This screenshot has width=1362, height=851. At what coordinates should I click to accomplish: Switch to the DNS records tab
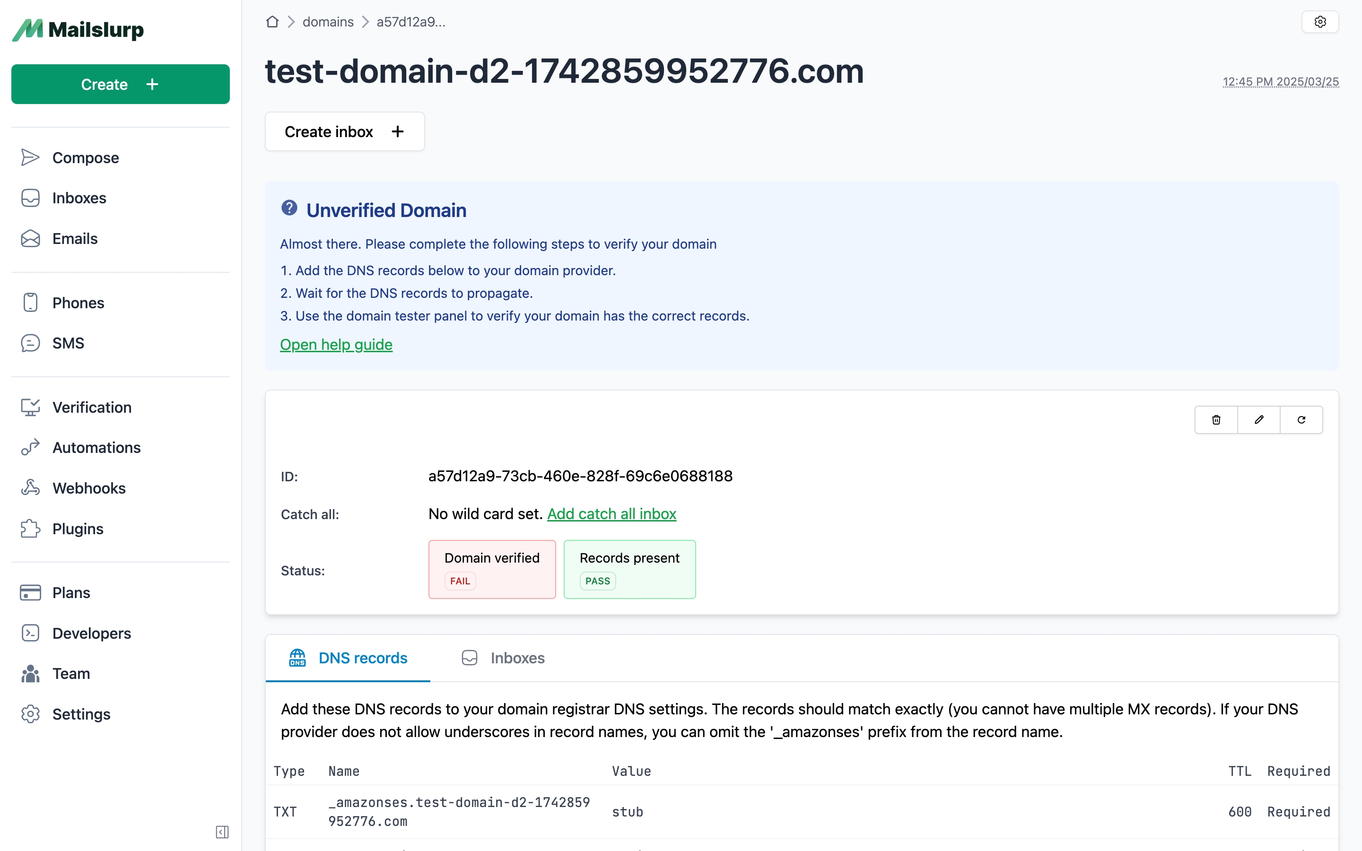348,658
